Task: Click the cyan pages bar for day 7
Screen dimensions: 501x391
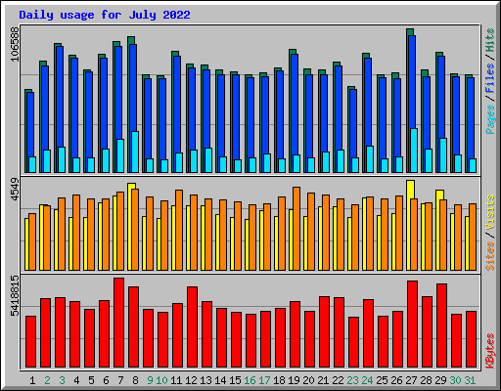Action: [120, 155]
